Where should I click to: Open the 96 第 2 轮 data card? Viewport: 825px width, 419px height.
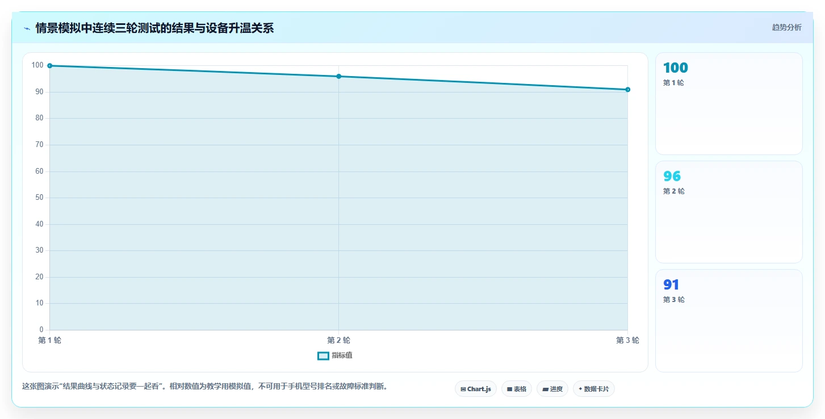click(729, 212)
